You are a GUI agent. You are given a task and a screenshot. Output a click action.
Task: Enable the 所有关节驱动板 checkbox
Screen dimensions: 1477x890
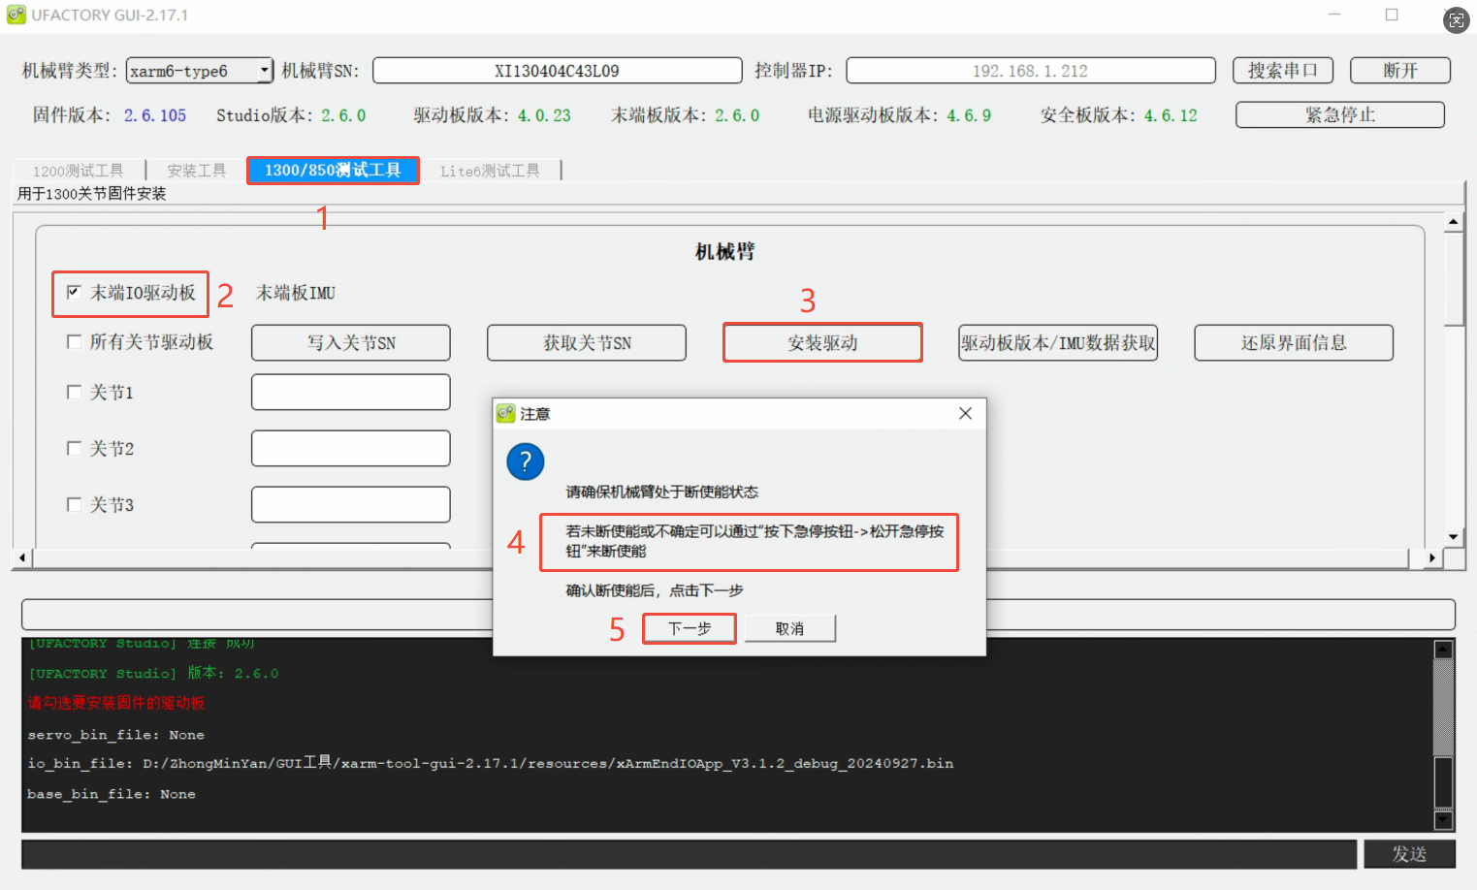coord(74,341)
